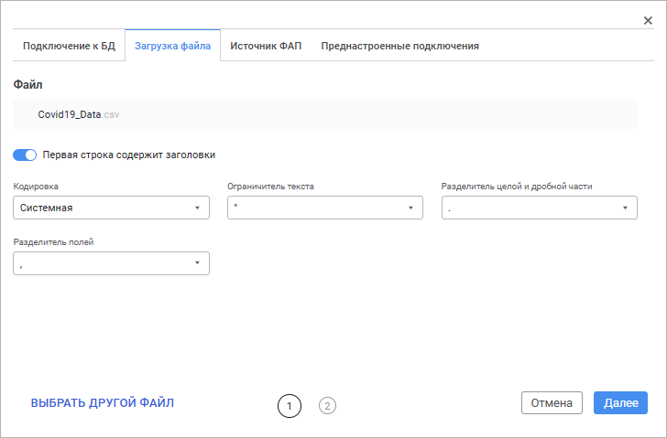This screenshot has height=438, width=667.
Task: Click the ВЫБРАТЬ ДРУГОЙ ФАЙЛ link
Action: point(103,402)
